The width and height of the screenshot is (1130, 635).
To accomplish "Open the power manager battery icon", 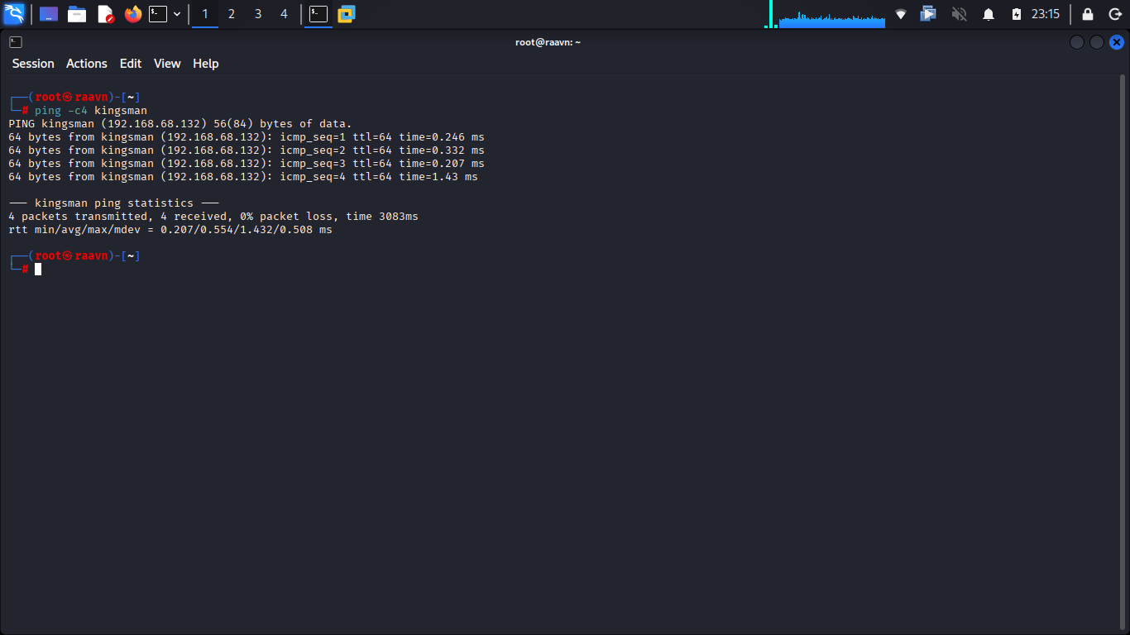I will click(x=1017, y=14).
